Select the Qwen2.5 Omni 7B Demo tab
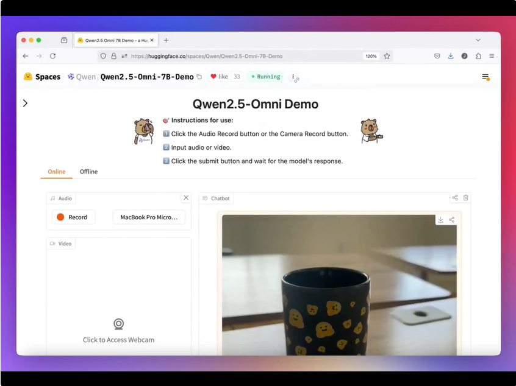 [x=116, y=40]
